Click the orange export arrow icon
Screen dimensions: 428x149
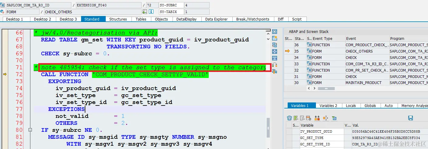pyautogui.click(x=326, y=118)
